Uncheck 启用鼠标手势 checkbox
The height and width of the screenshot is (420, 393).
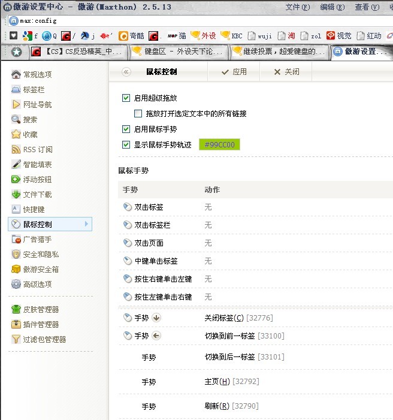point(126,129)
